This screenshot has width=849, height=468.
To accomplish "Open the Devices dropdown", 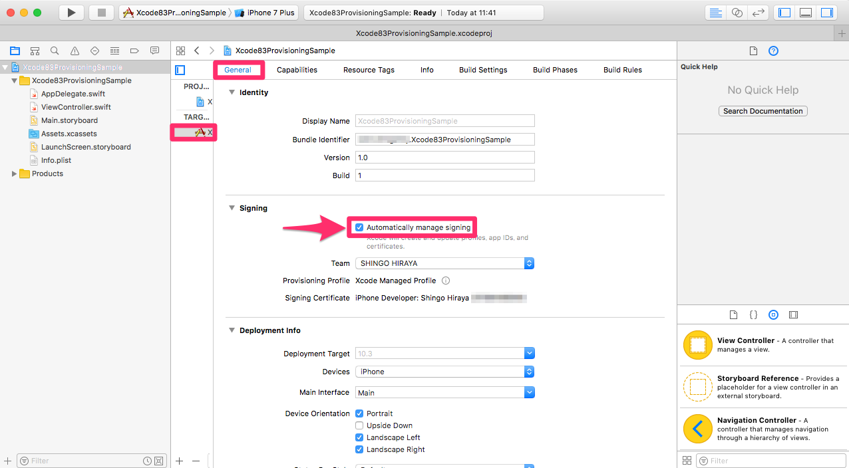I will pyautogui.click(x=445, y=372).
